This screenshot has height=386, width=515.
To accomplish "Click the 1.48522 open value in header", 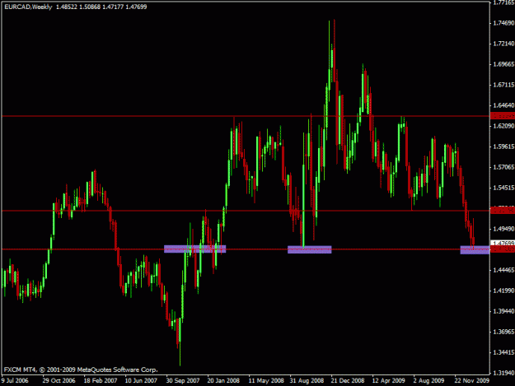I will tap(67, 7).
